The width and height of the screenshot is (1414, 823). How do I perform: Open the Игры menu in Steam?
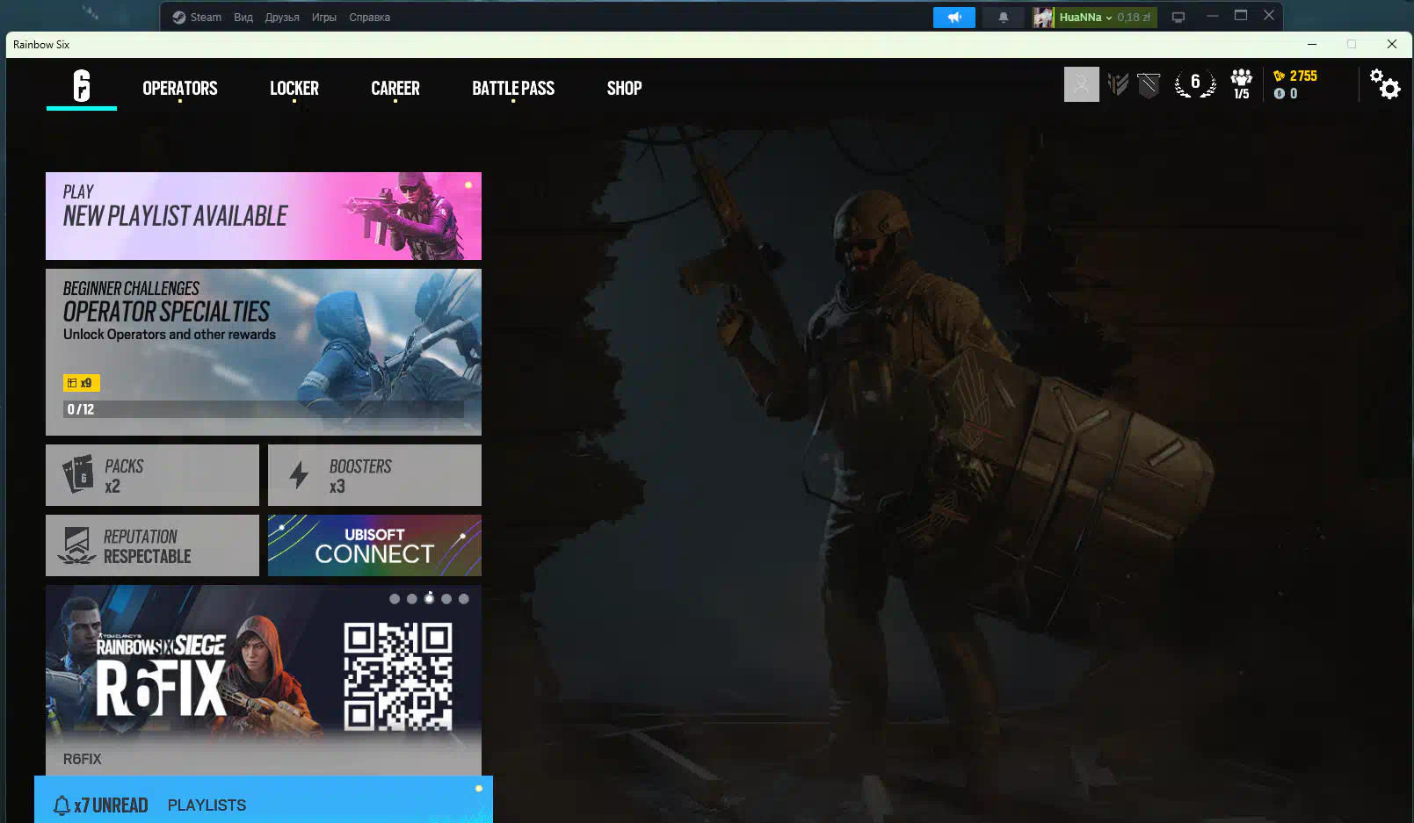pyautogui.click(x=324, y=17)
